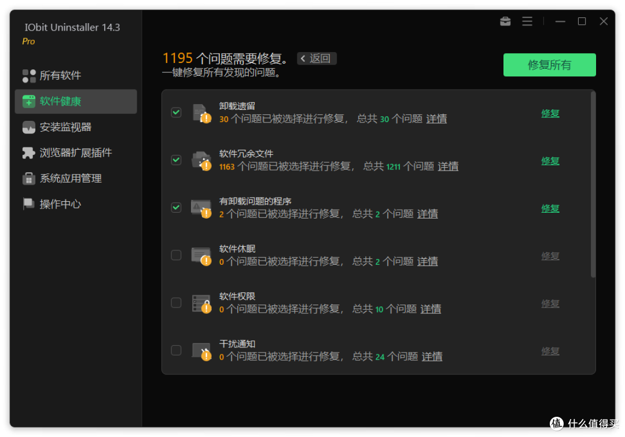This screenshot has height=437, width=625.
Task: Click the 操作中心 flag icon
Action: 29,204
